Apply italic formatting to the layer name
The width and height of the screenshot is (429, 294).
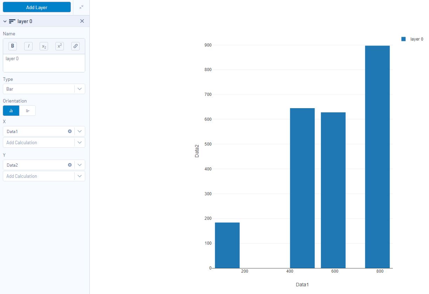pos(28,46)
